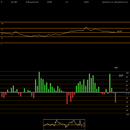Click the last red MR bar at right end

click(x=115, y=97)
